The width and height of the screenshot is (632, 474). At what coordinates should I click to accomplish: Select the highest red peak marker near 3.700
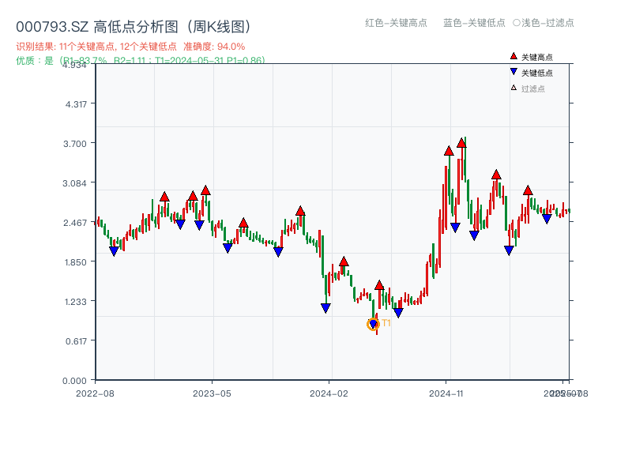[x=461, y=143]
